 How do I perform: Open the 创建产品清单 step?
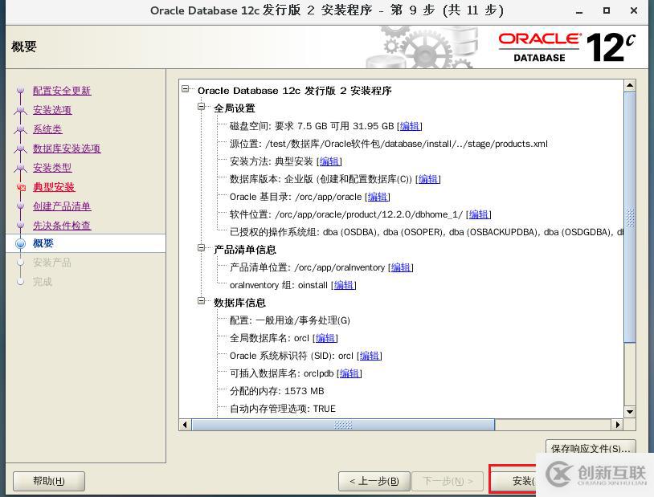[x=62, y=206]
